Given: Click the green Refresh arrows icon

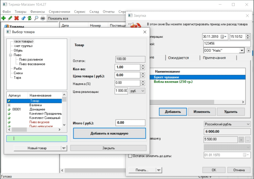Looking at the screenshot, I should point(29,18).
